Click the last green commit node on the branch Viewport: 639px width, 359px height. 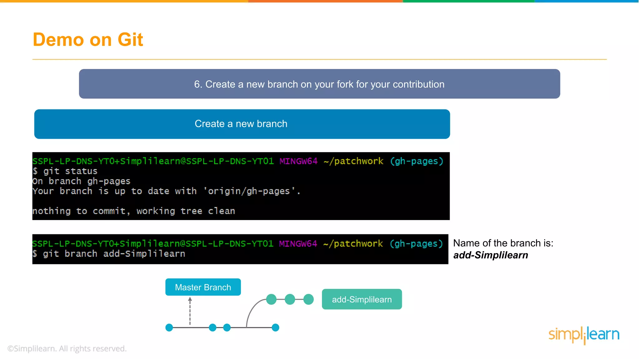click(x=309, y=299)
